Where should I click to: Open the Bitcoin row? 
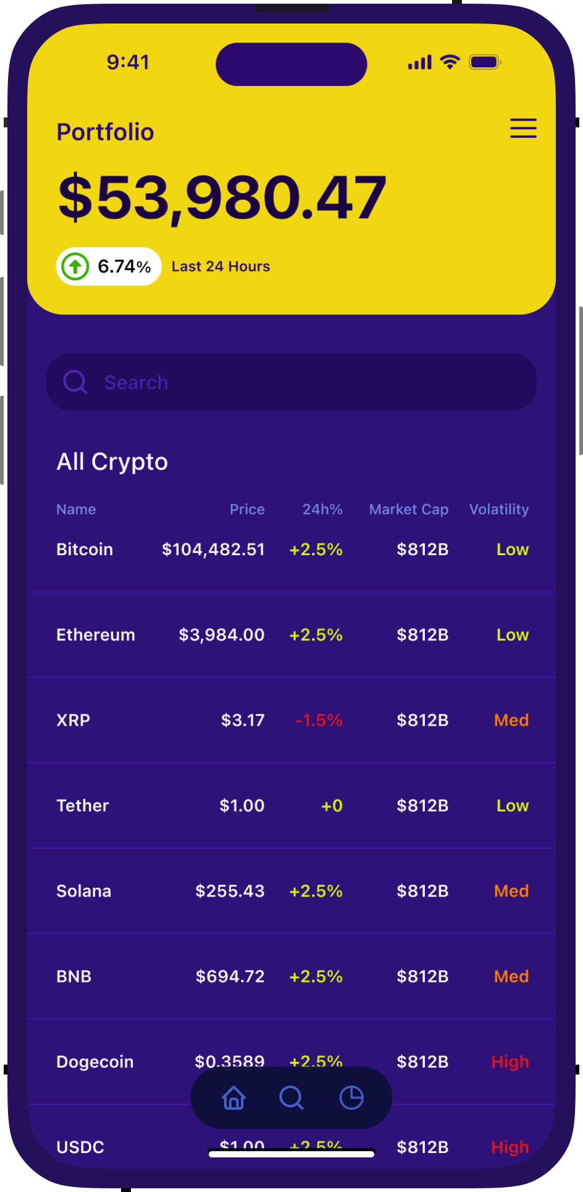tap(85, 550)
